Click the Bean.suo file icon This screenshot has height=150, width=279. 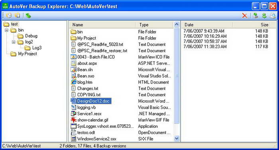point(73,76)
